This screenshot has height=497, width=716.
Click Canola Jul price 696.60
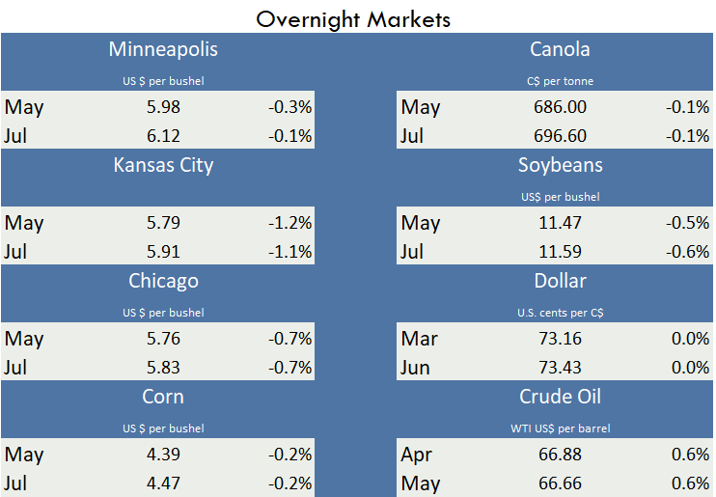[x=560, y=136]
